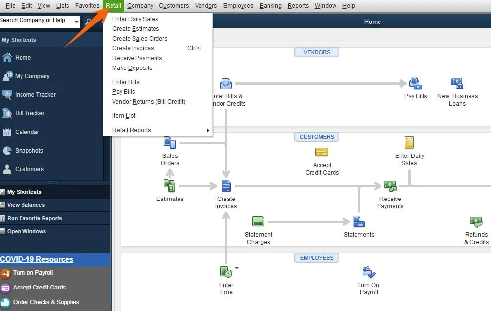The height and width of the screenshot is (311, 491).
Task: Click the Statement Charges icon
Action: [x=258, y=222]
